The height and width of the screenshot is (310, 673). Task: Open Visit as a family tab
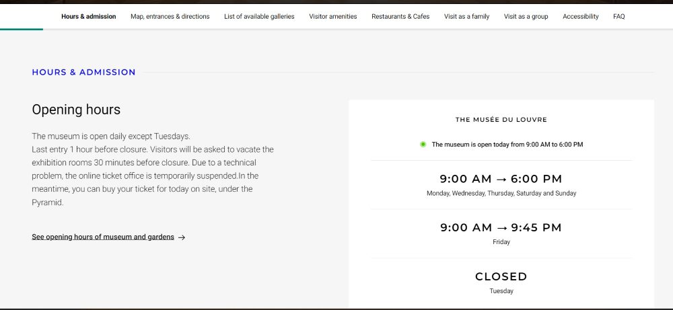[466, 17]
